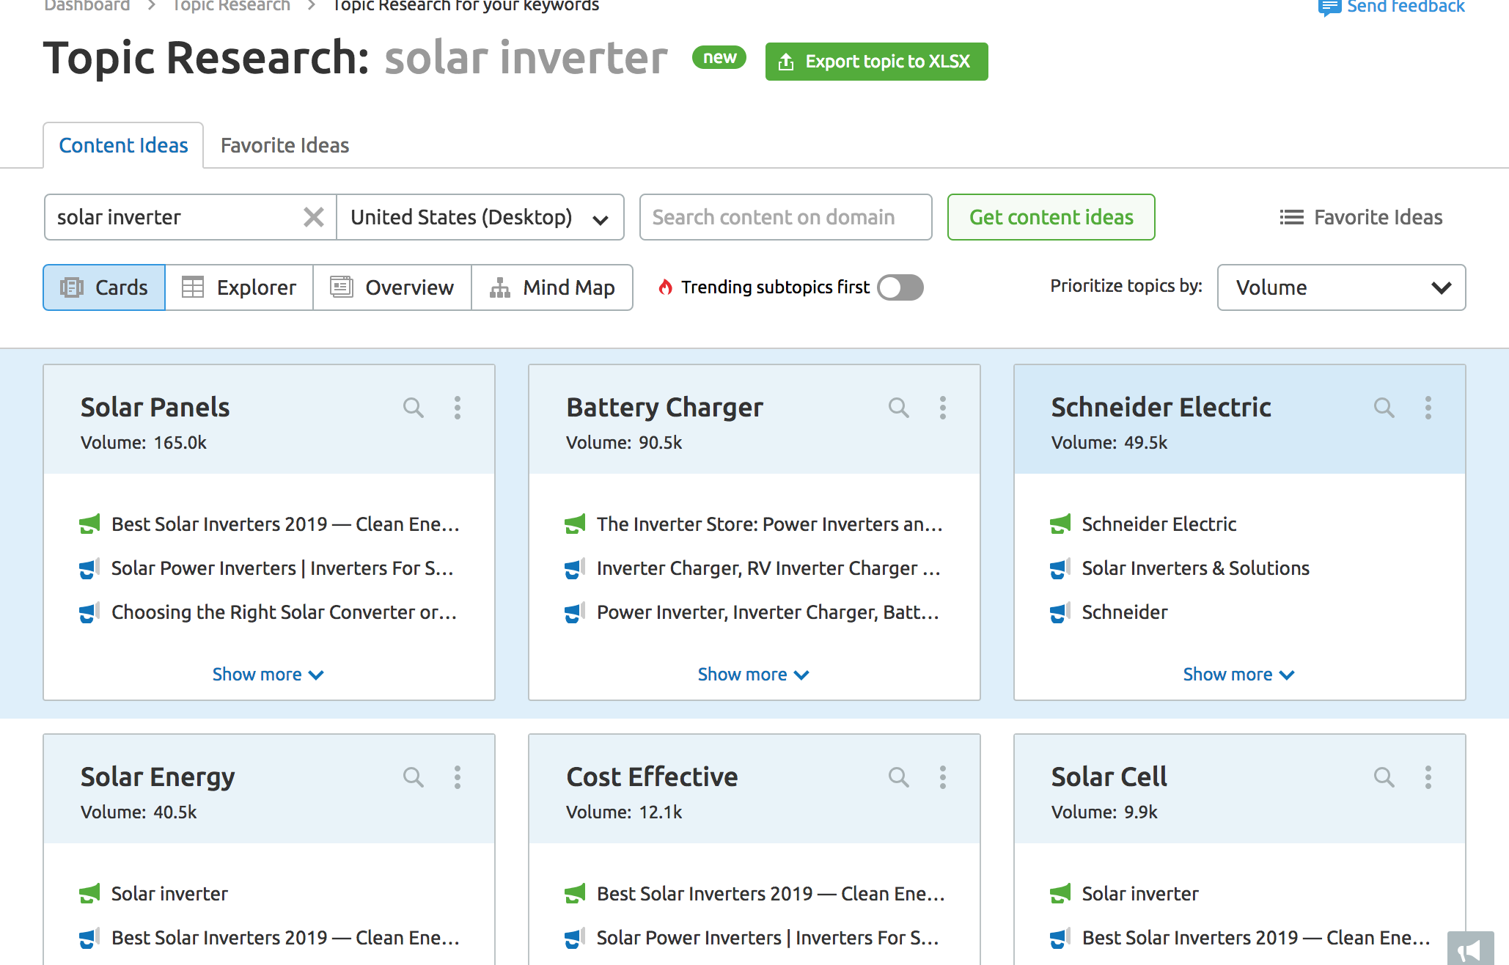Enable the Trending subtopics filter toggle
Image resolution: width=1509 pixels, height=965 pixels.
(x=900, y=287)
